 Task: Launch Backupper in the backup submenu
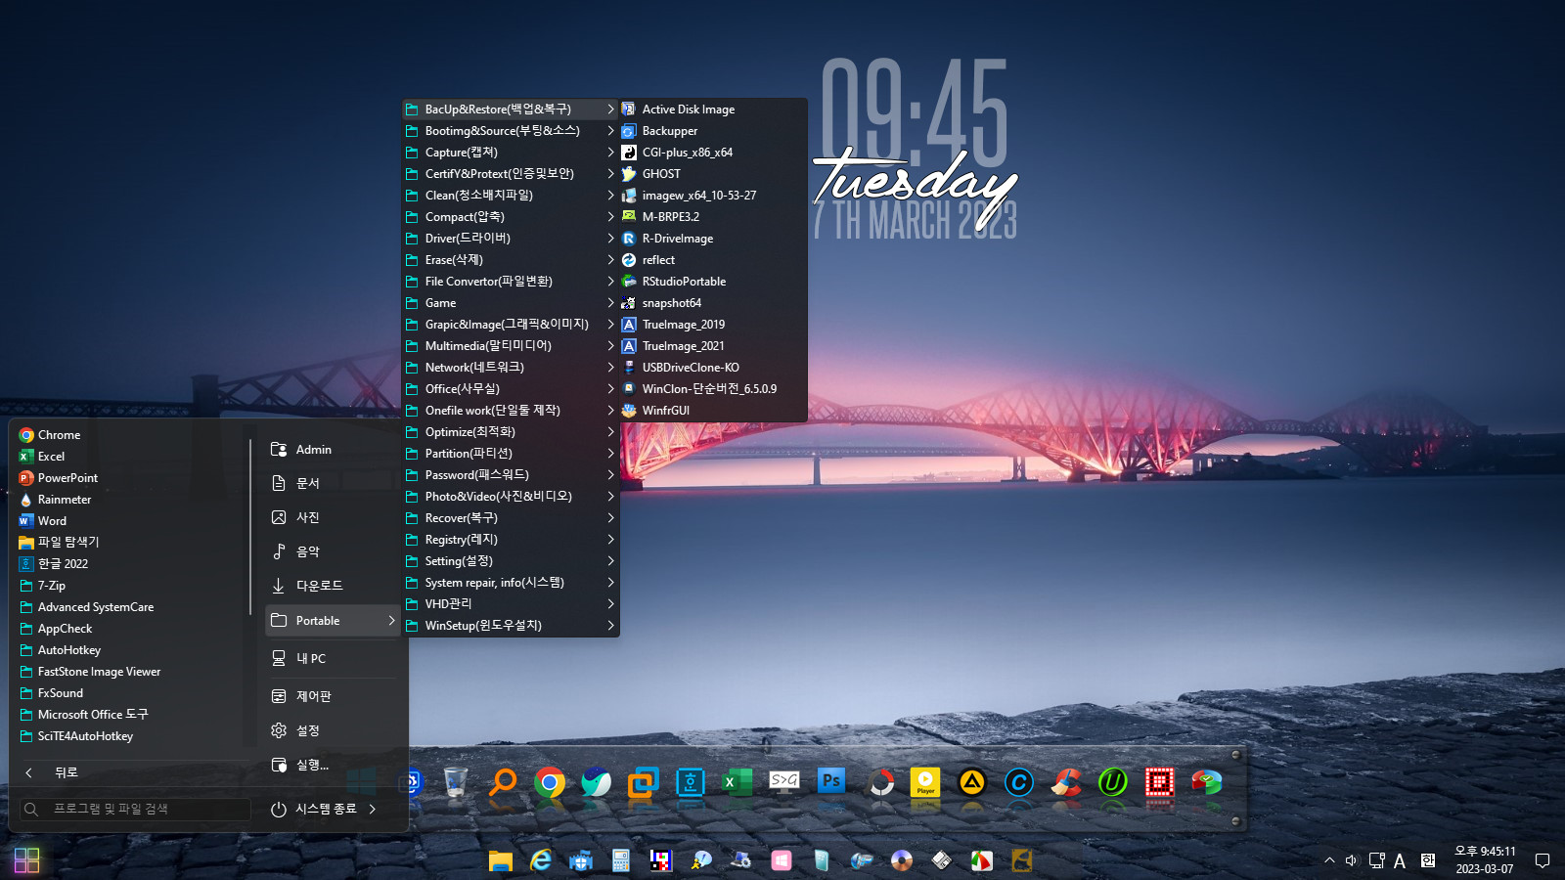712,131
